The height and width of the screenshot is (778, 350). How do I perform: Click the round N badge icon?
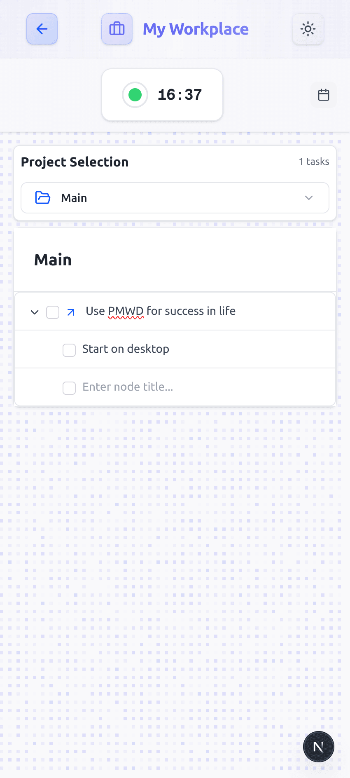(x=318, y=747)
